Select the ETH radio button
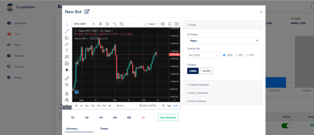 [247, 55]
